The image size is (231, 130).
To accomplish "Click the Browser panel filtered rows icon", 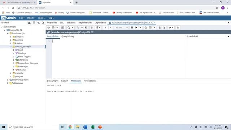I will pos(39,23).
